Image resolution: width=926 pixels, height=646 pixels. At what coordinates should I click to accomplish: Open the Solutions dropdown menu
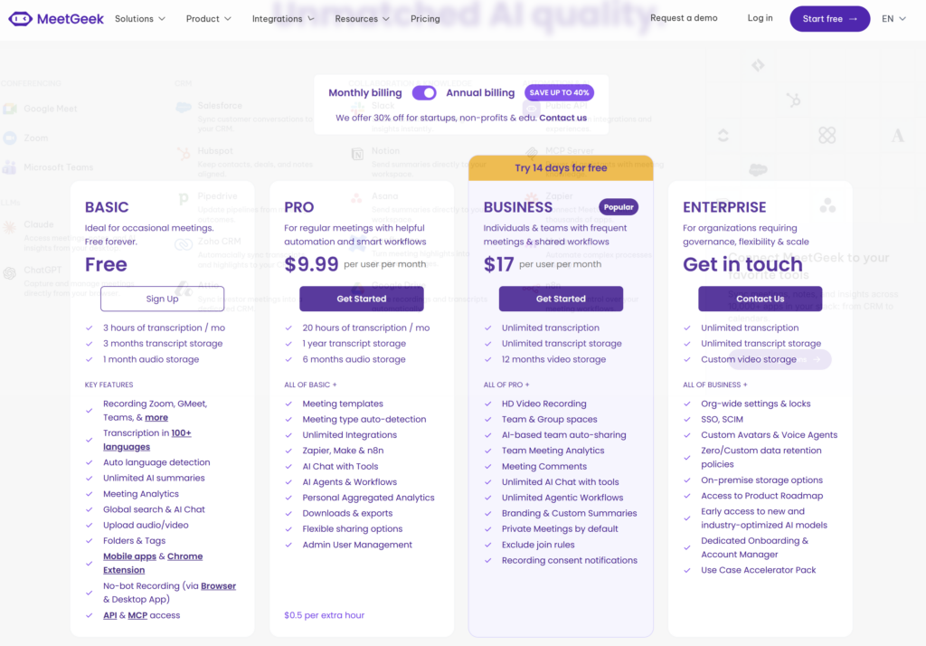pos(140,19)
